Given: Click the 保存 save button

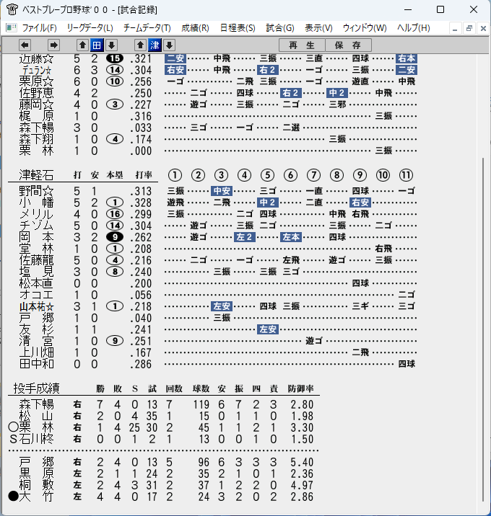Looking at the screenshot, I should coord(348,45).
